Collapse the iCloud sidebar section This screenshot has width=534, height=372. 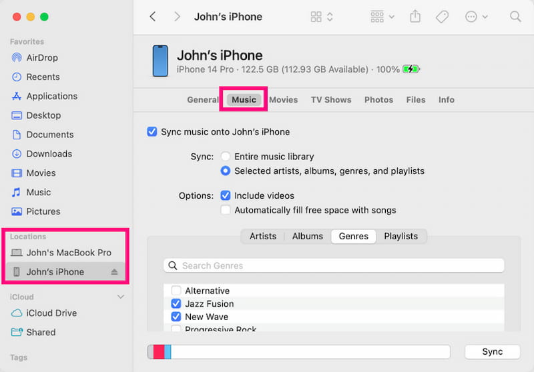[x=120, y=297]
